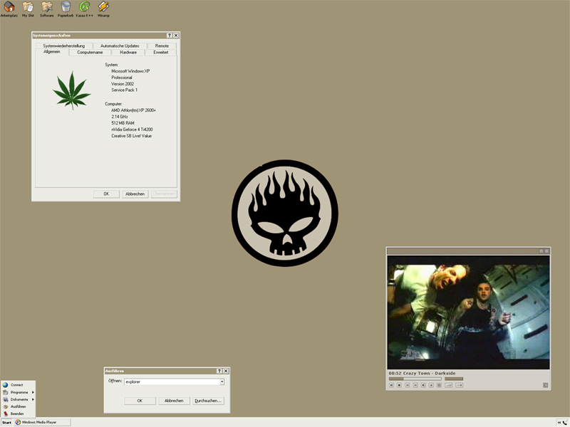Adjust the media player volume bar
The height and width of the screenshot is (427, 570).
(x=454, y=379)
